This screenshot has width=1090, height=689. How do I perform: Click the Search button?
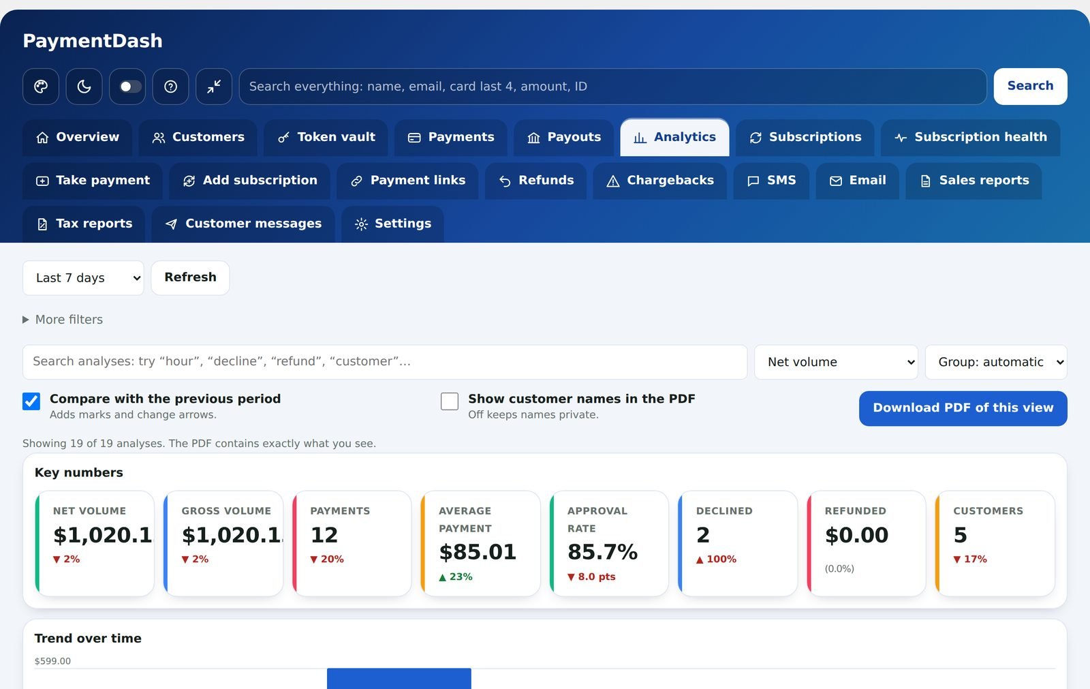click(x=1030, y=87)
